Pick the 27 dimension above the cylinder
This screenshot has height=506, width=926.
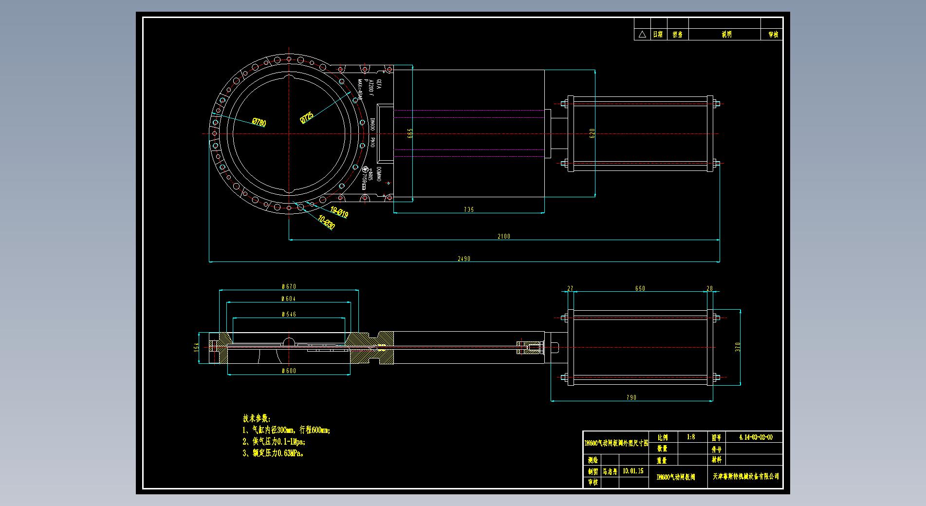570,288
